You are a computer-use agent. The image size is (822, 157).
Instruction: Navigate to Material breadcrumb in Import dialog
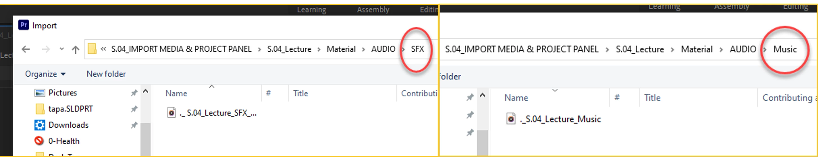pyautogui.click(x=341, y=49)
